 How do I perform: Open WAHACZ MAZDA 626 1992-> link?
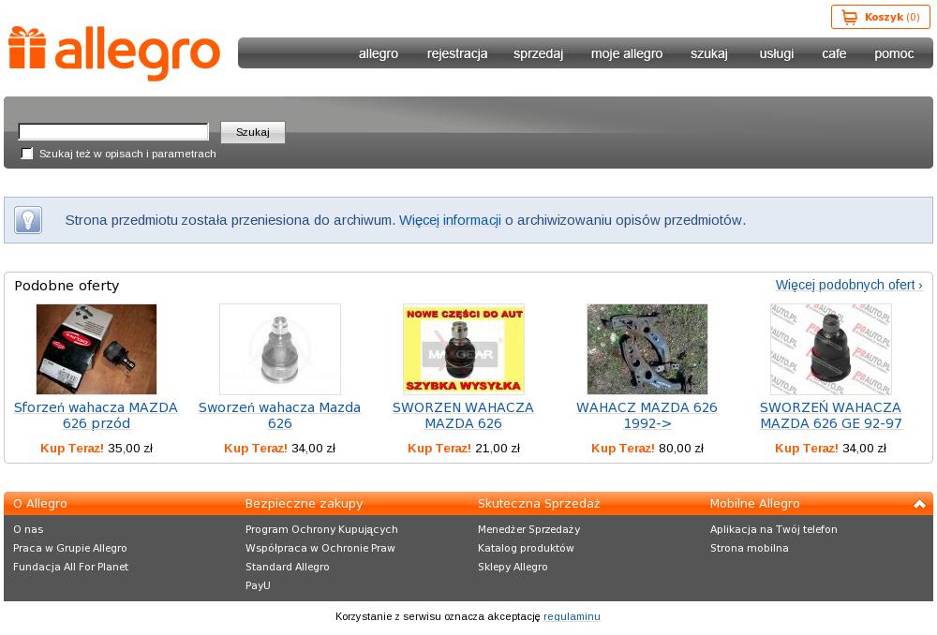[x=647, y=415]
